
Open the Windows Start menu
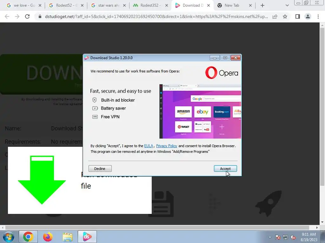tap(8, 237)
